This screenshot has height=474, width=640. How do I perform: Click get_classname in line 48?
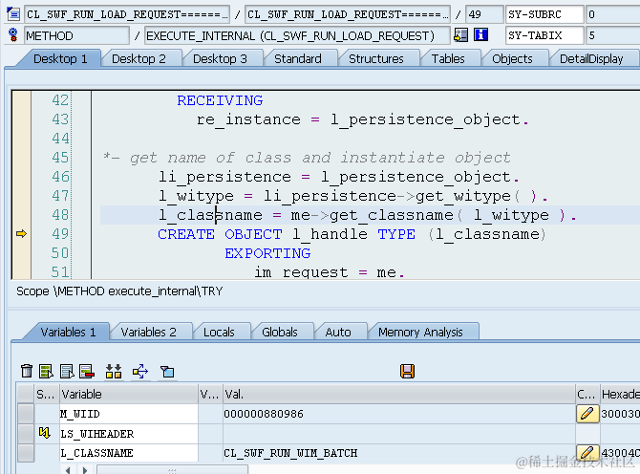tap(392, 215)
